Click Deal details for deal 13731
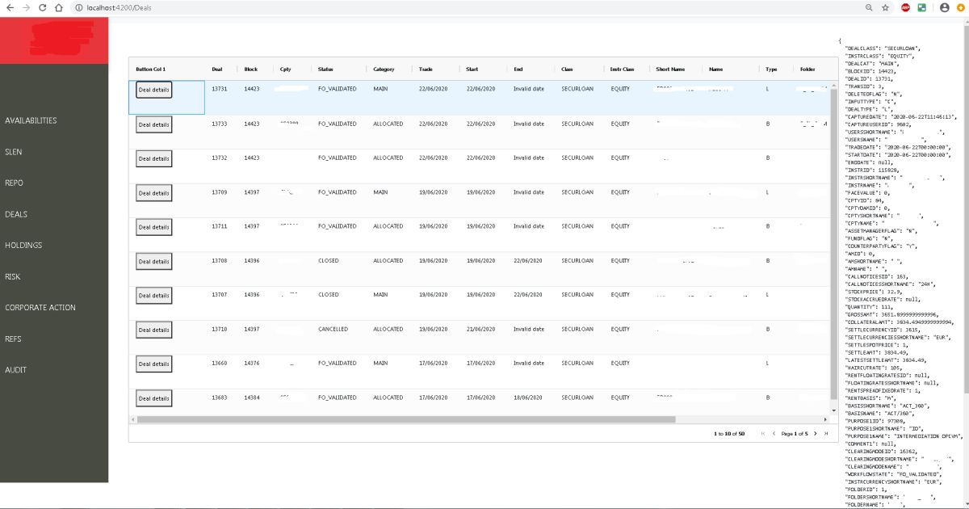Screen dimensions: 969x509 (153, 90)
